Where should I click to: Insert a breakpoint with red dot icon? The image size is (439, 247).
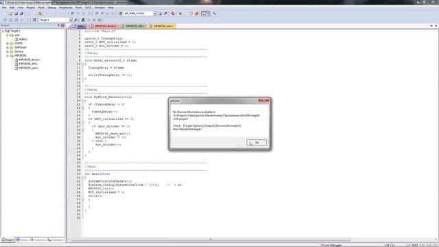tap(180, 14)
